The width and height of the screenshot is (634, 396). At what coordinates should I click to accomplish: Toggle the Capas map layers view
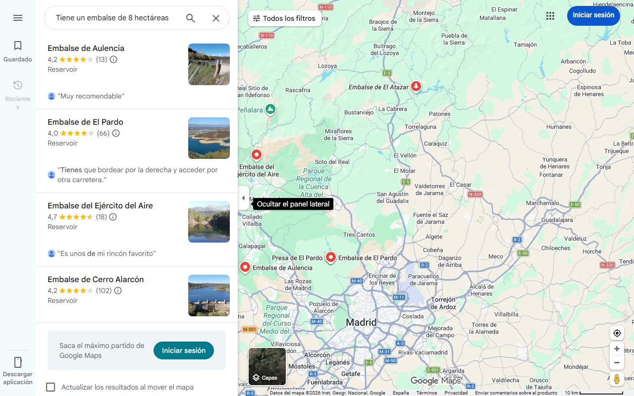266,366
